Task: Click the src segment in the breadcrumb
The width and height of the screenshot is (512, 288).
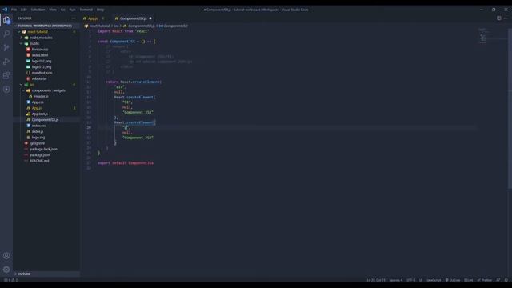Action: click(116, 26)
